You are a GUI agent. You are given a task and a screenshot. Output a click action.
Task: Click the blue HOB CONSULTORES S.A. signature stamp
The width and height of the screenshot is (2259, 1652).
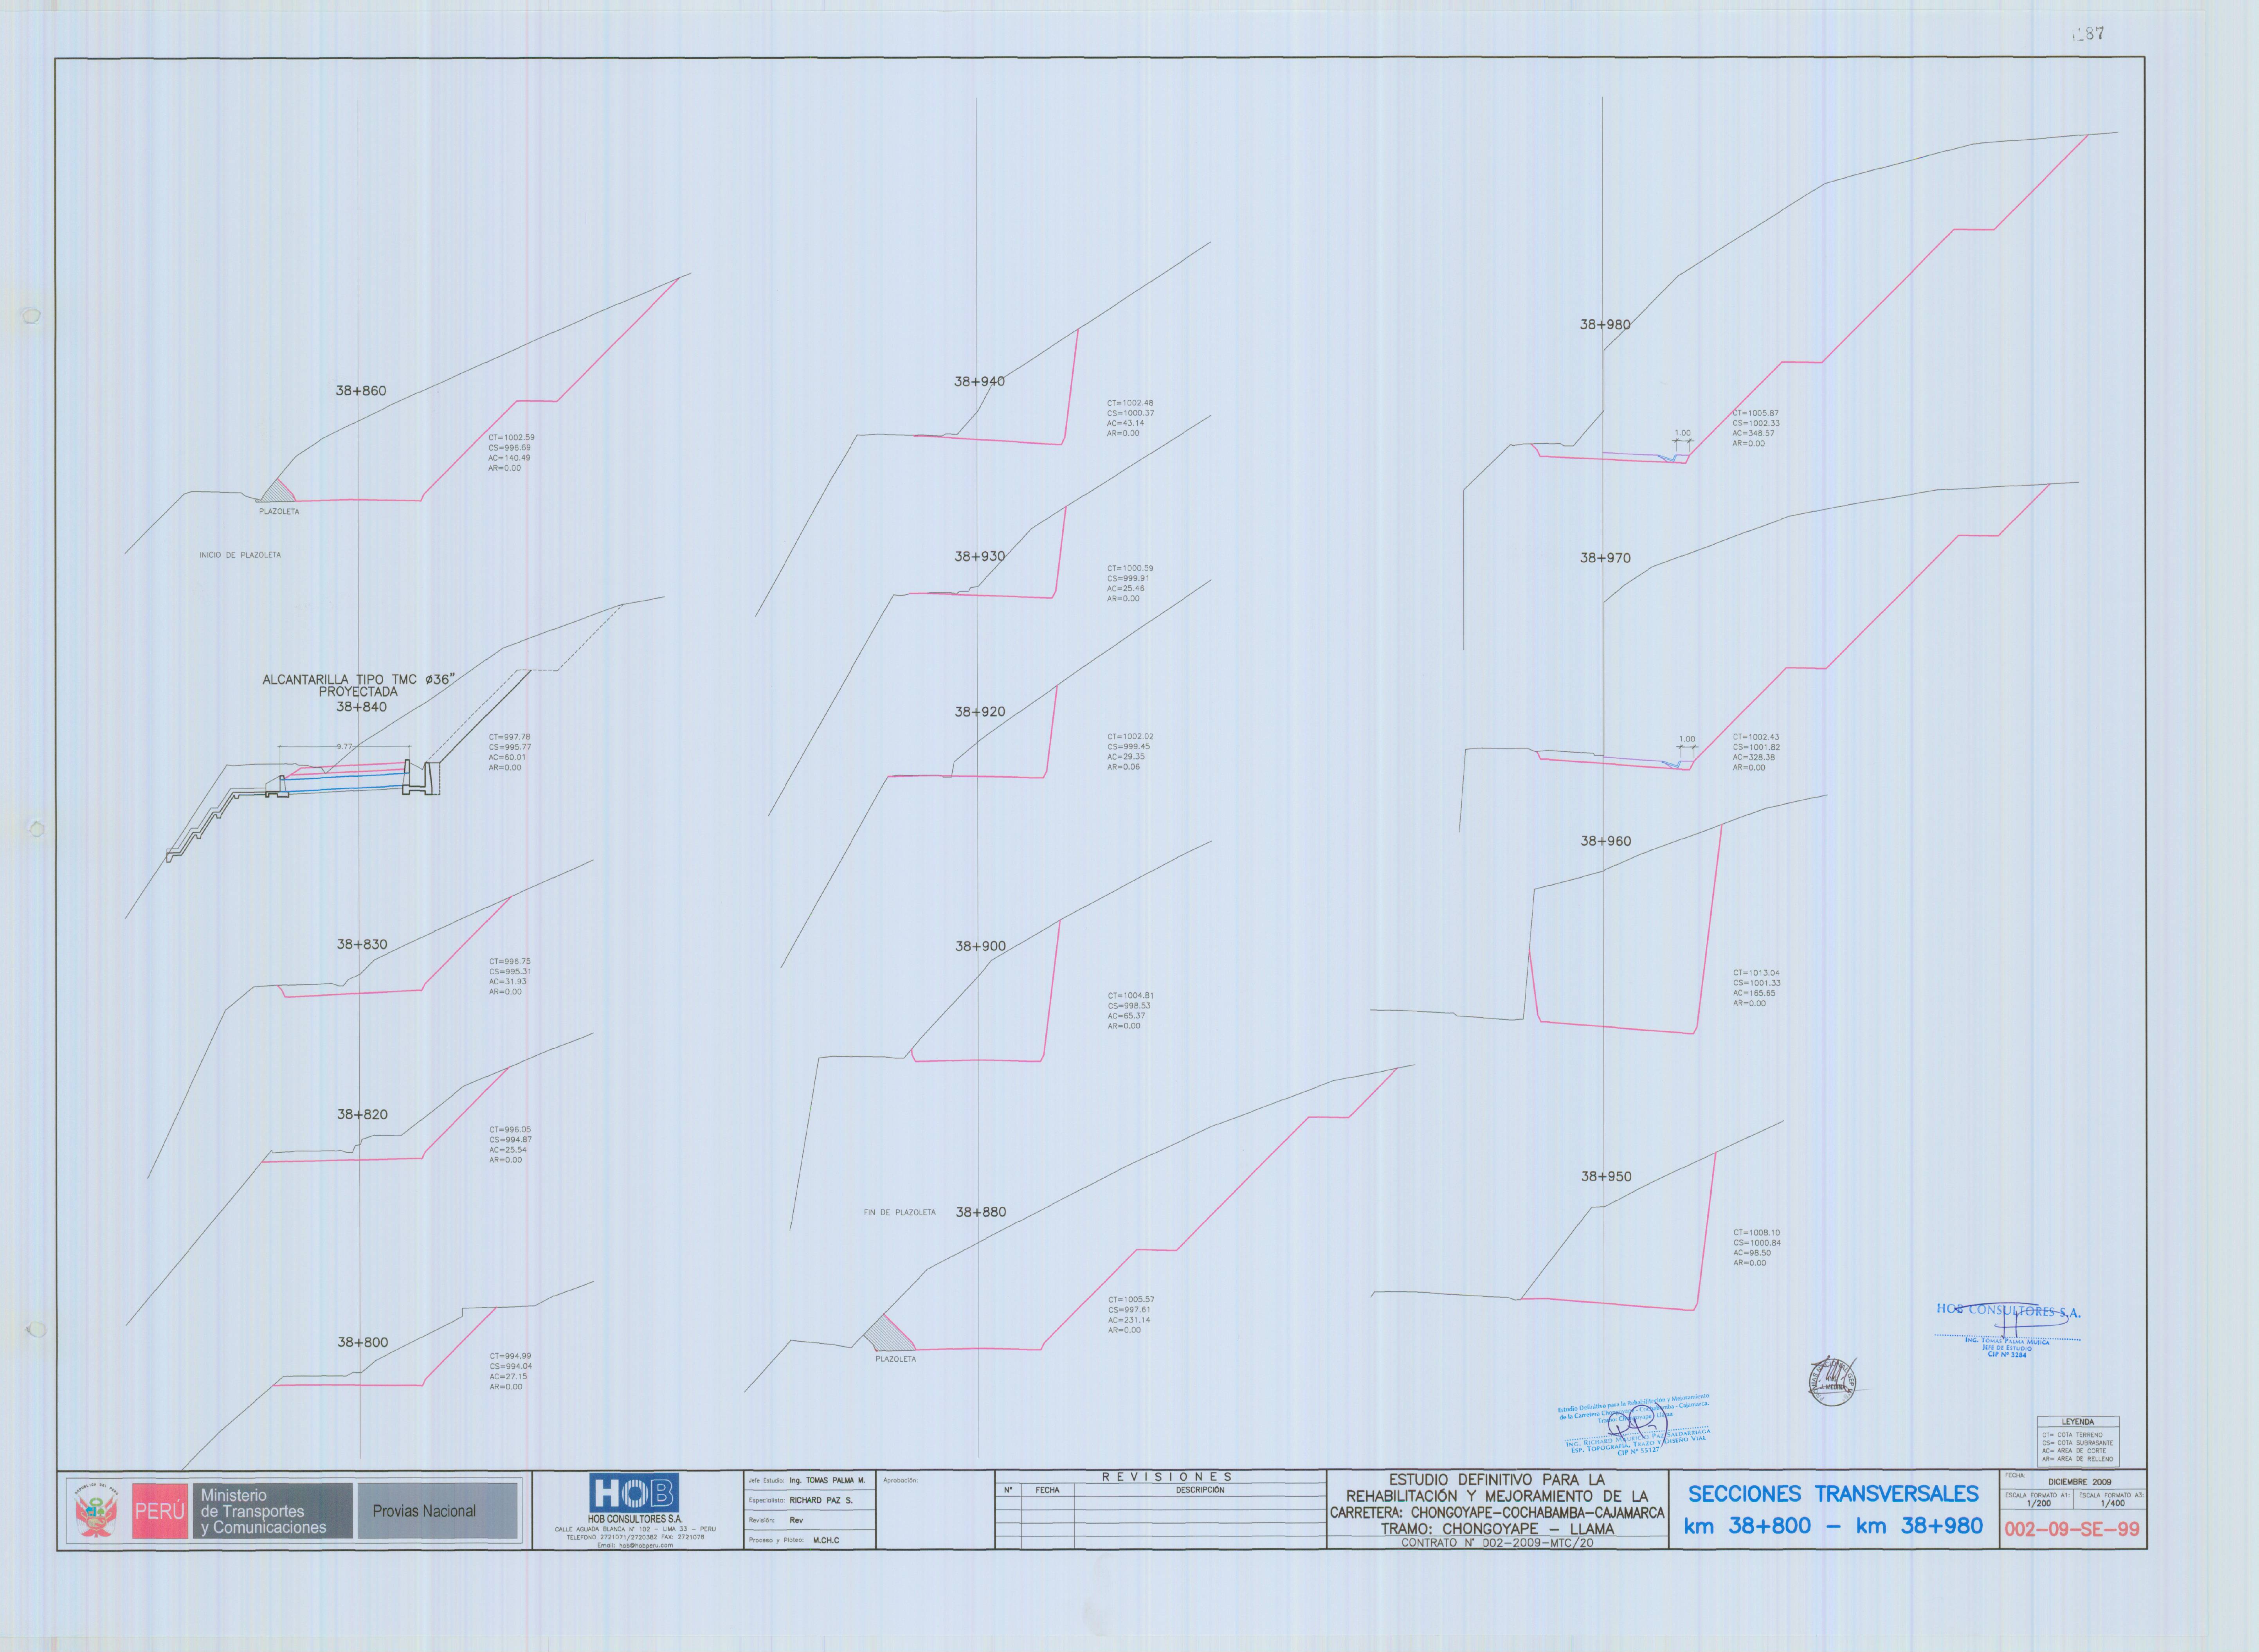2008,1330
